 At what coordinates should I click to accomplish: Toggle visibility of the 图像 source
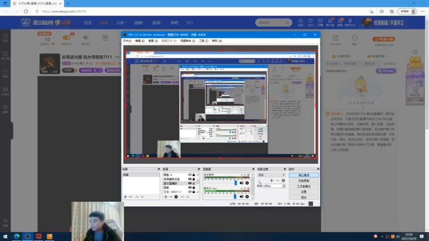point(190,187)
